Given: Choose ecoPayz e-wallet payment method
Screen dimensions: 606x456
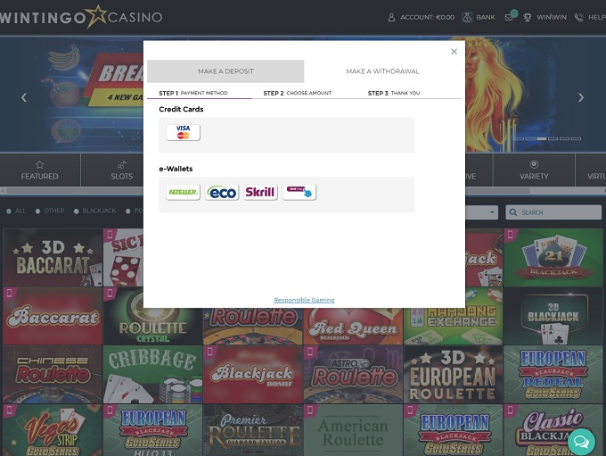Looking at the screenshot, I should tap(222, 192).
